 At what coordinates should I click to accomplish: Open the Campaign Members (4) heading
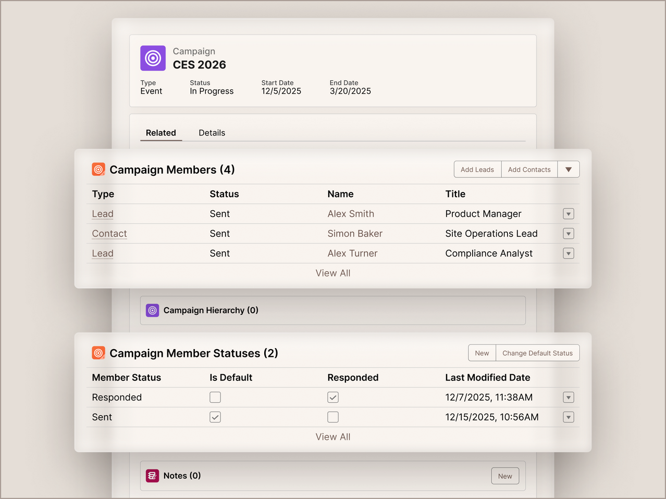[172, 170]
